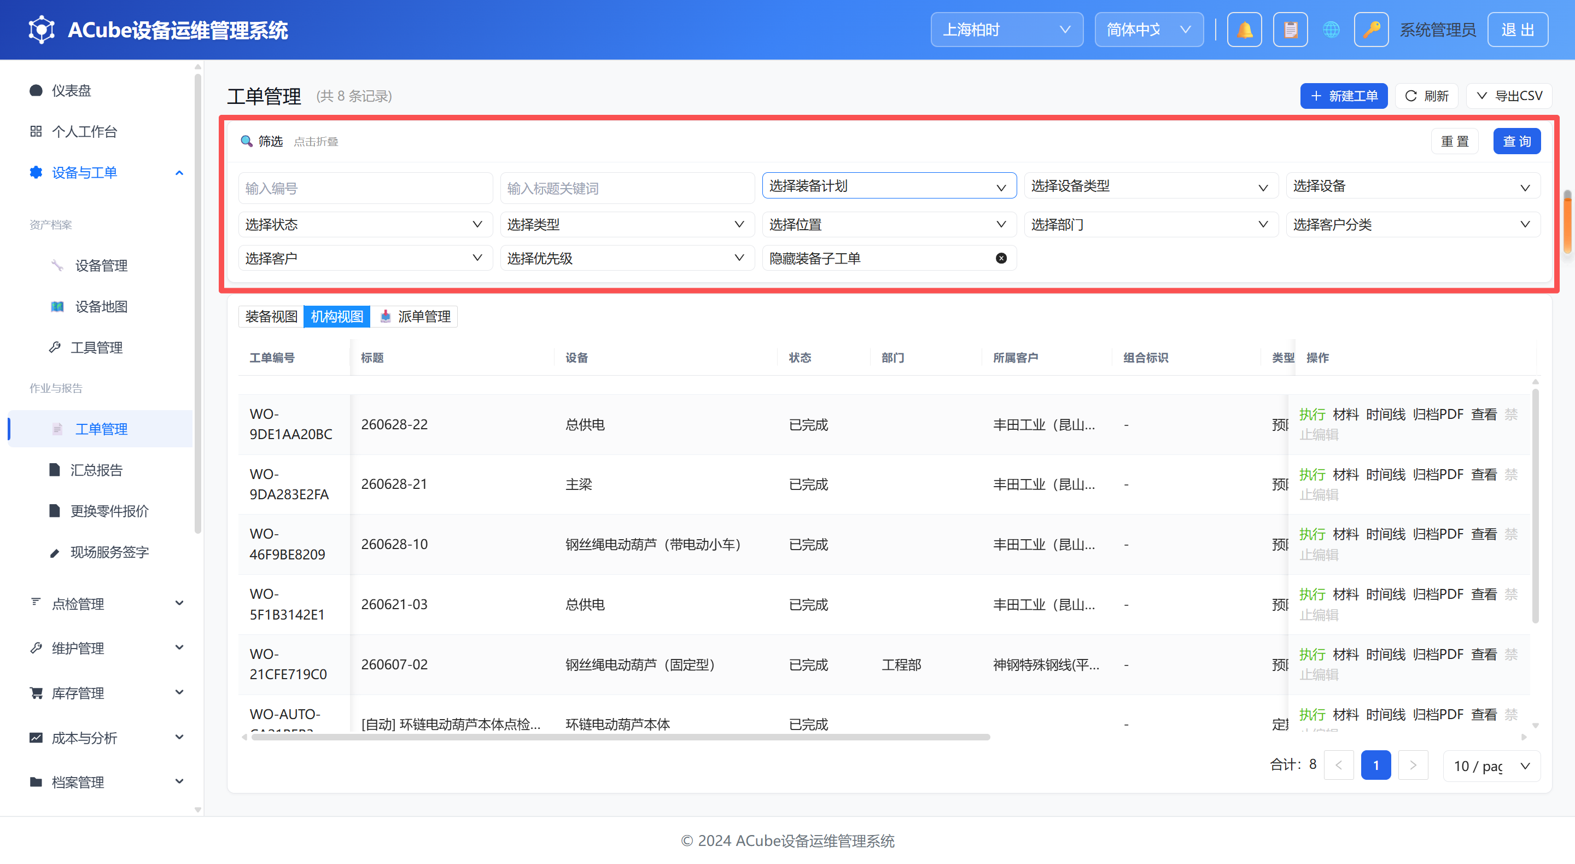1575x864 pixels.
Task: Open the 选择设备类型 dropdown
Action: [1151, 185]
